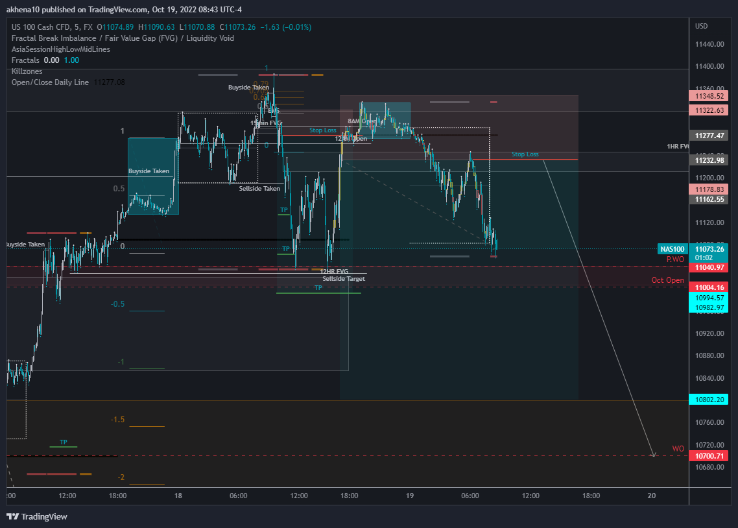Click the 11348.52 price label
738x528 pixels.
[709, 96]
